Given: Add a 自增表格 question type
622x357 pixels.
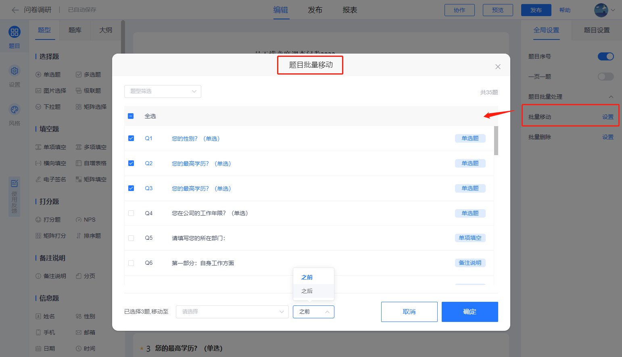Looking at the screenshot, I should tap(91, 163).
